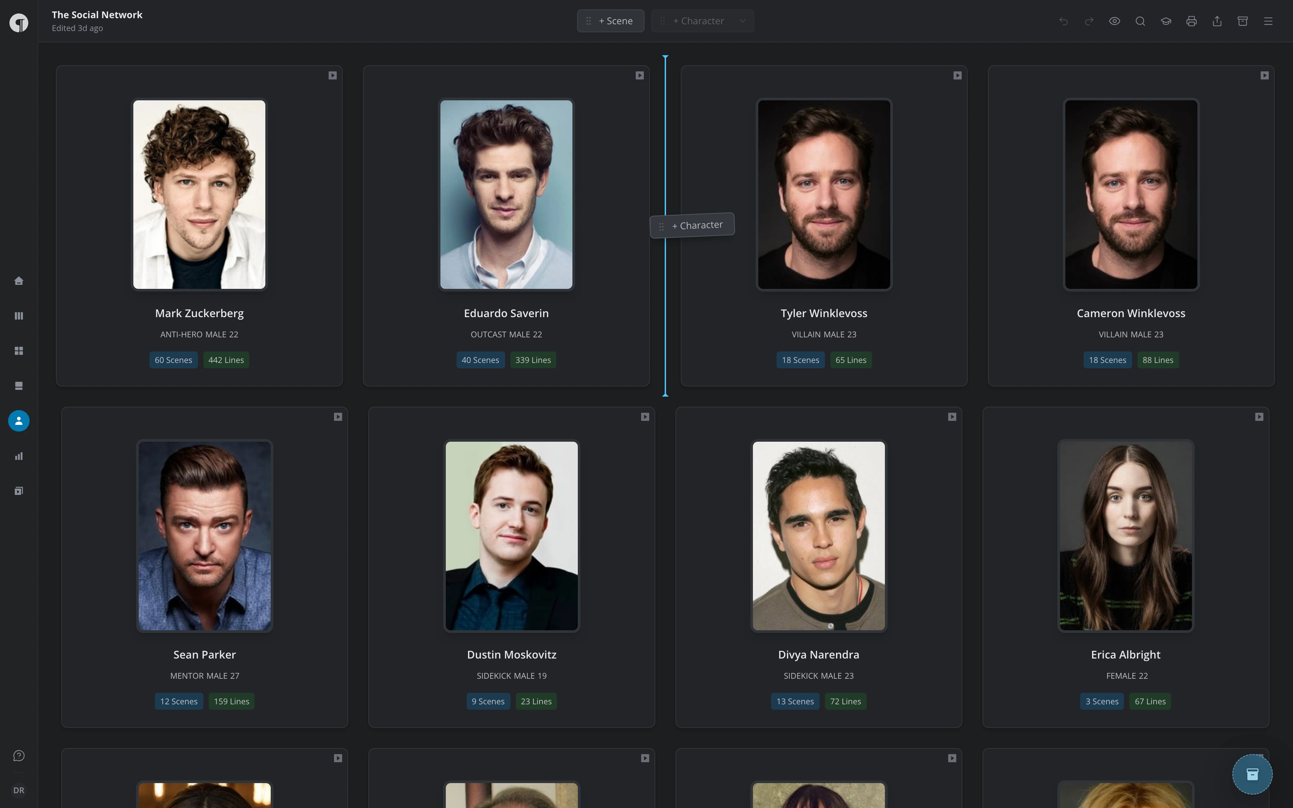Image resolution: width=1293 pixels, height=808 pixels.
Task: Select the characters person icon in sidebar
Action: coord(19,420)
